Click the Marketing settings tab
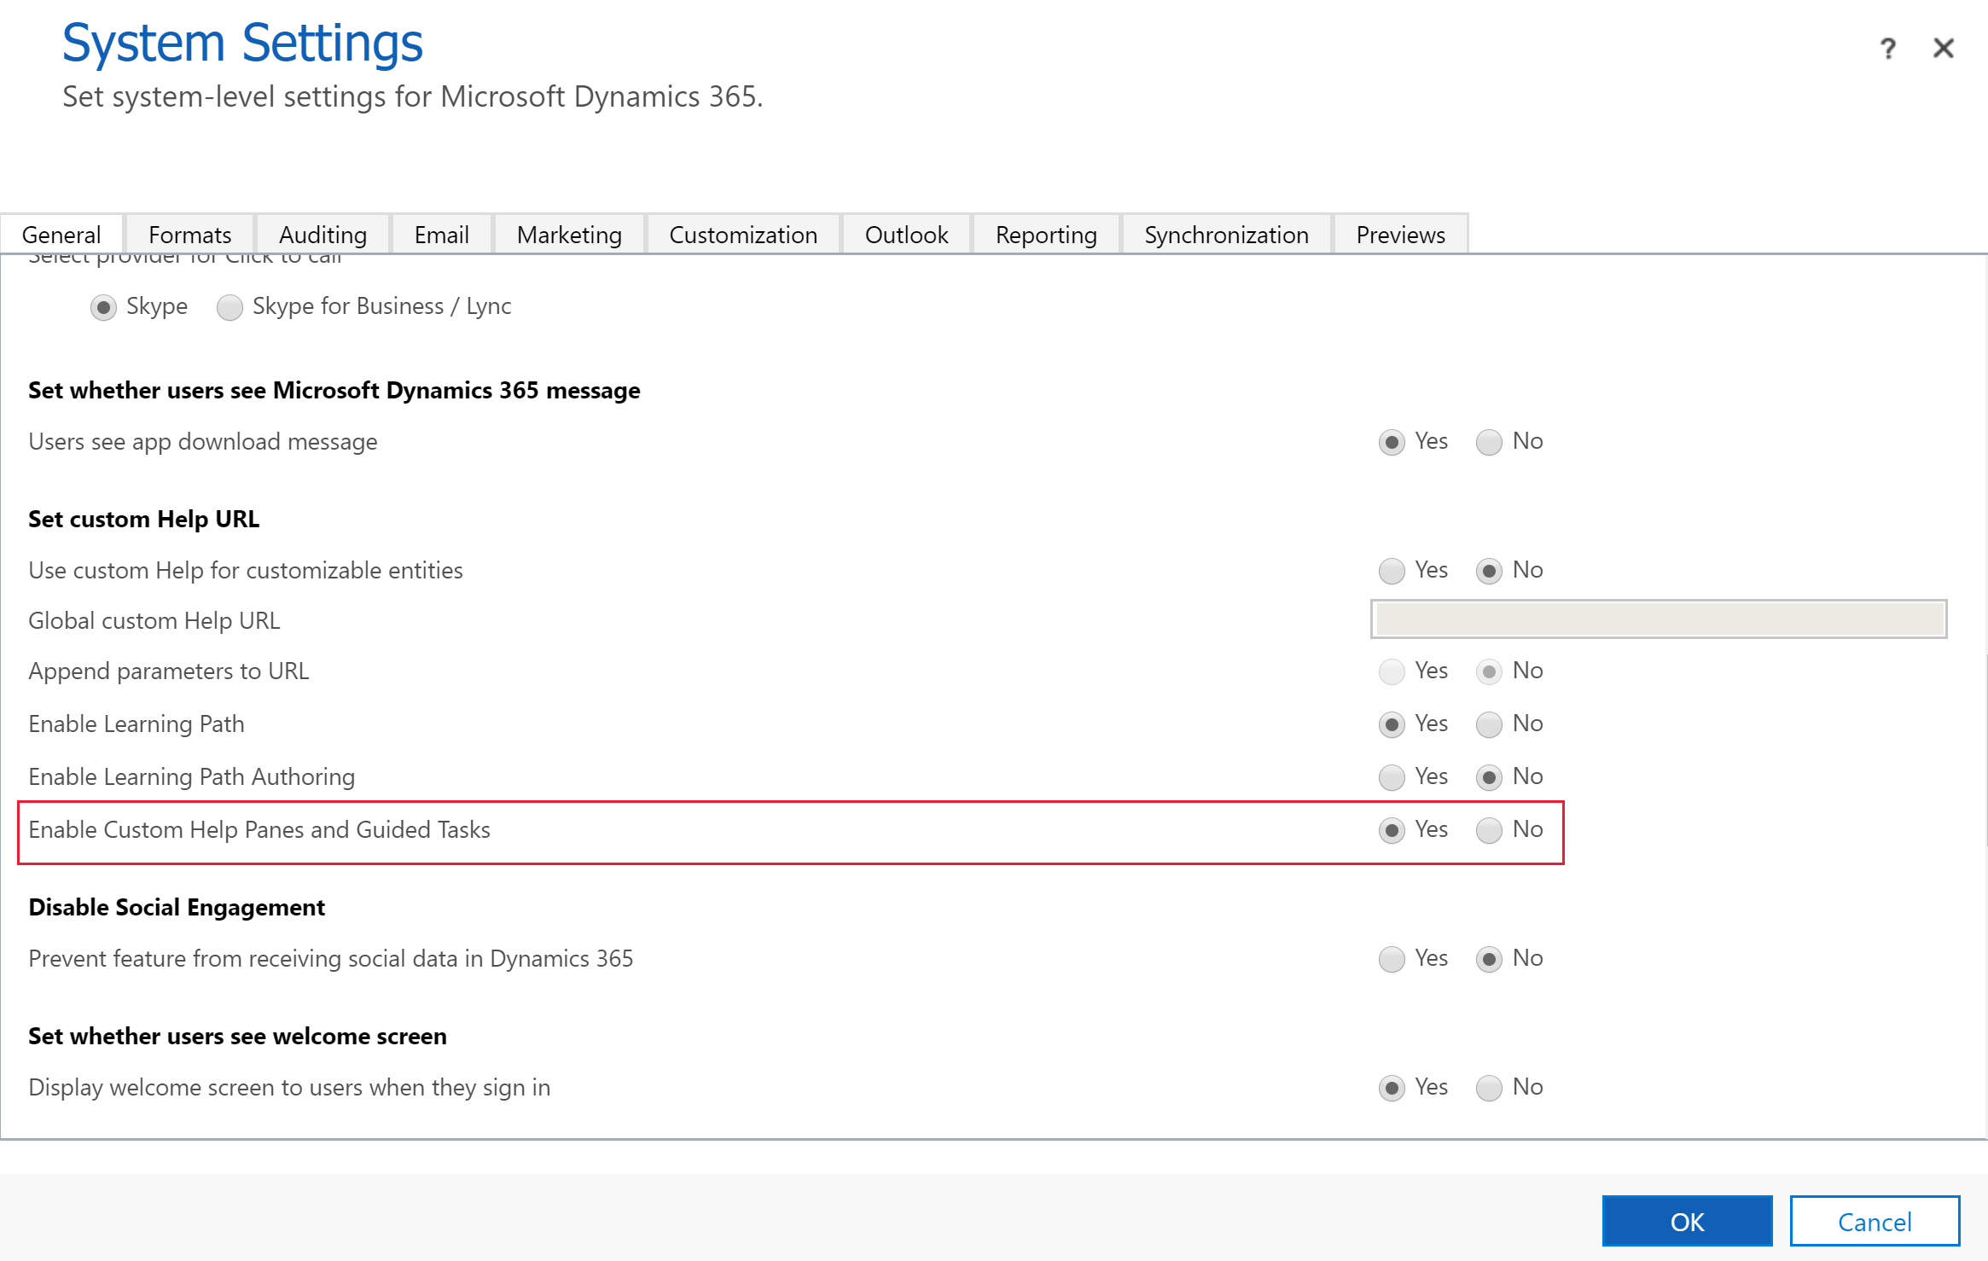 569,235
